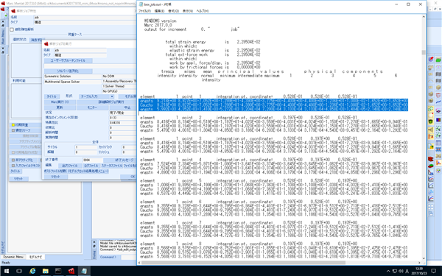Click the Notepad horizontal scrollbar thumb
Screen dimensions: 442x276
243,263
